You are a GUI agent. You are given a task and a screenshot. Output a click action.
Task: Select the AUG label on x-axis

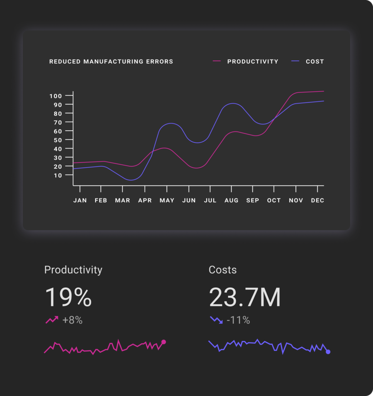pyautogui.click(x=231, y=200)
